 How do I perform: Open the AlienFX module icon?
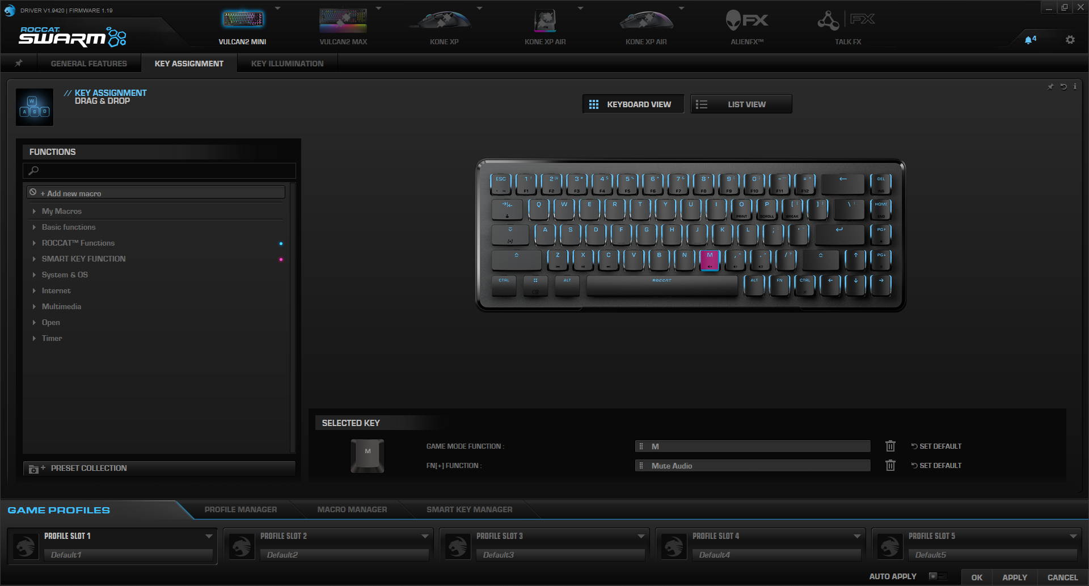(747, 20)
